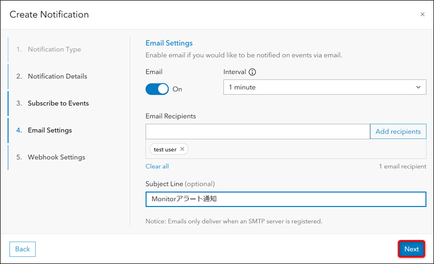Jump to step 5 Webhook Settings
Image resolution: width=434 pixels, height=264 pixels.
click(50, 157)
